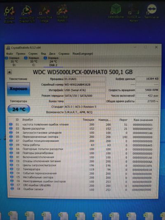Click the Возможности field S.M.A.R.T., APM, NCQ

(x=111, y=112)
